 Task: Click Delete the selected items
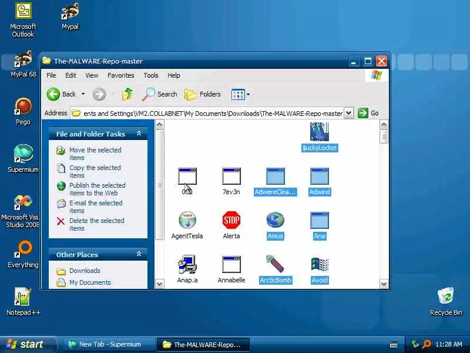pyautogui.click(x=90, y=225)
